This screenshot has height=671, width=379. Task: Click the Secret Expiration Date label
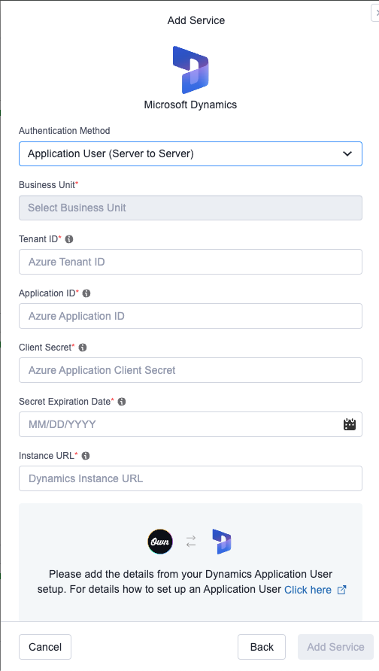point(65,402)
